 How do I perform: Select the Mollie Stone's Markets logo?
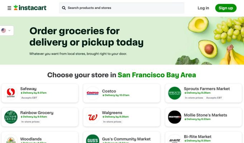pos(174,117)
